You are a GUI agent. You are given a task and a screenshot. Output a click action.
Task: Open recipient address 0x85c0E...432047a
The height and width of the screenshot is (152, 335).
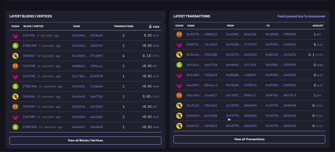tap(281, 55)
